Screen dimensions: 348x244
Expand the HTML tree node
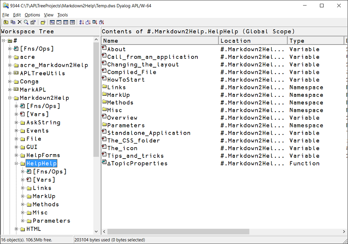(16, 229)
